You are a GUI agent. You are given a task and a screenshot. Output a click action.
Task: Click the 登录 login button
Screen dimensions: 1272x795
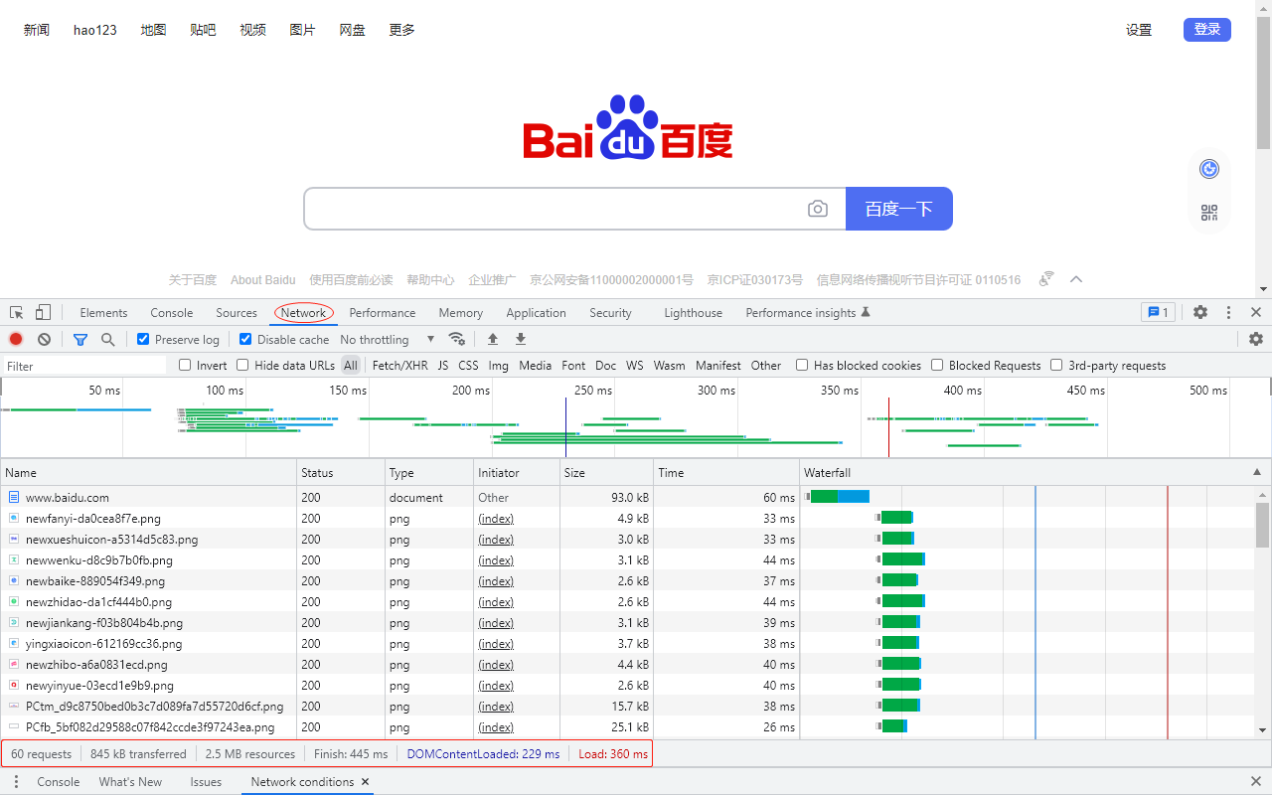(1207, 30)
